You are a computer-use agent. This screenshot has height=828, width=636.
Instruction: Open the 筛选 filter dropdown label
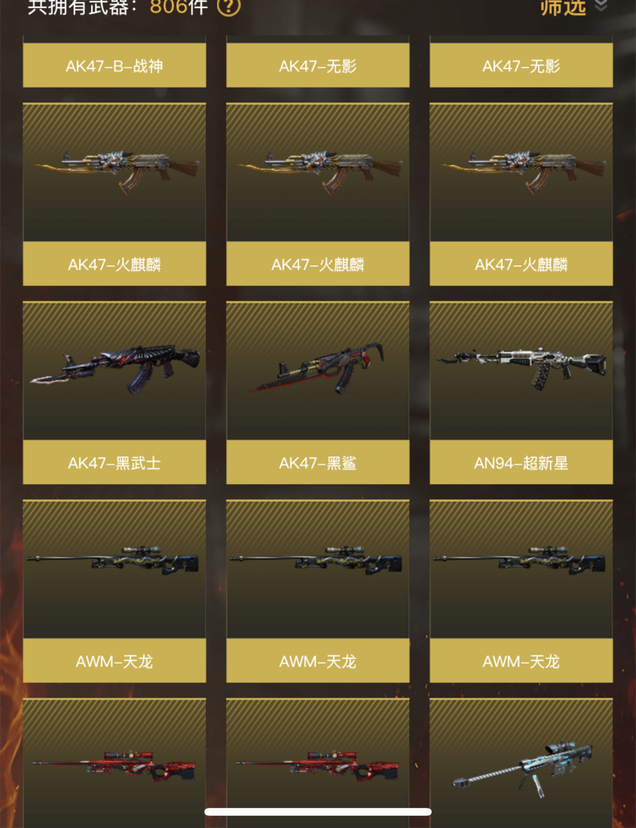[x=563, y=7]
